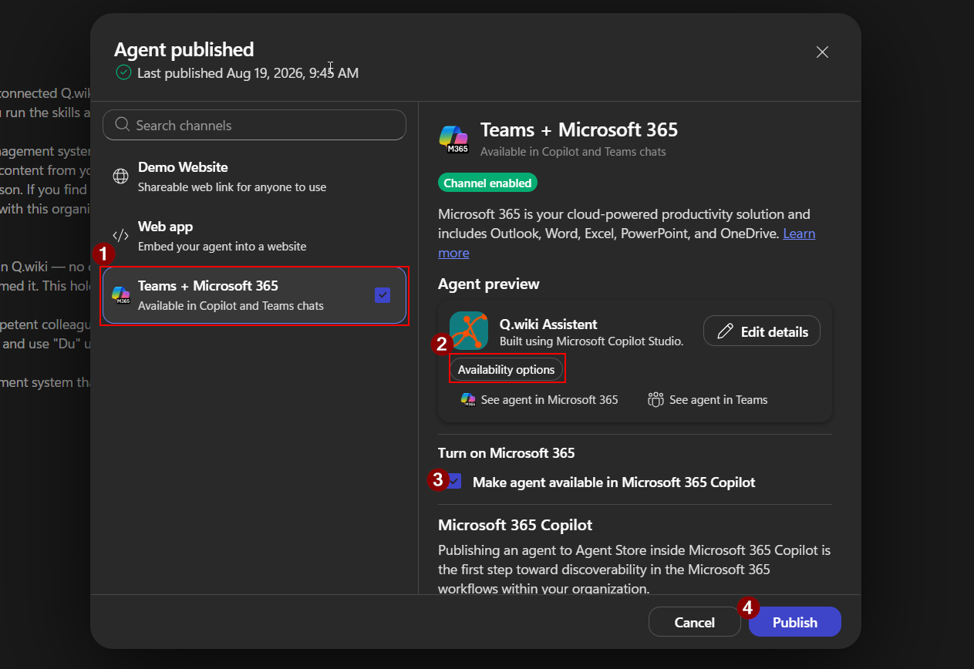
Task: Click the Microsoft 365 Copilot section heading
Action: (515, 525)
